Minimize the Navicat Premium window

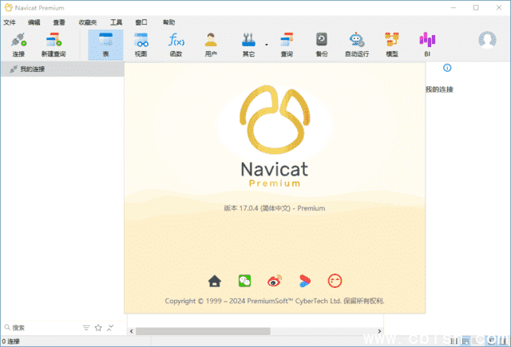[453, 7]
